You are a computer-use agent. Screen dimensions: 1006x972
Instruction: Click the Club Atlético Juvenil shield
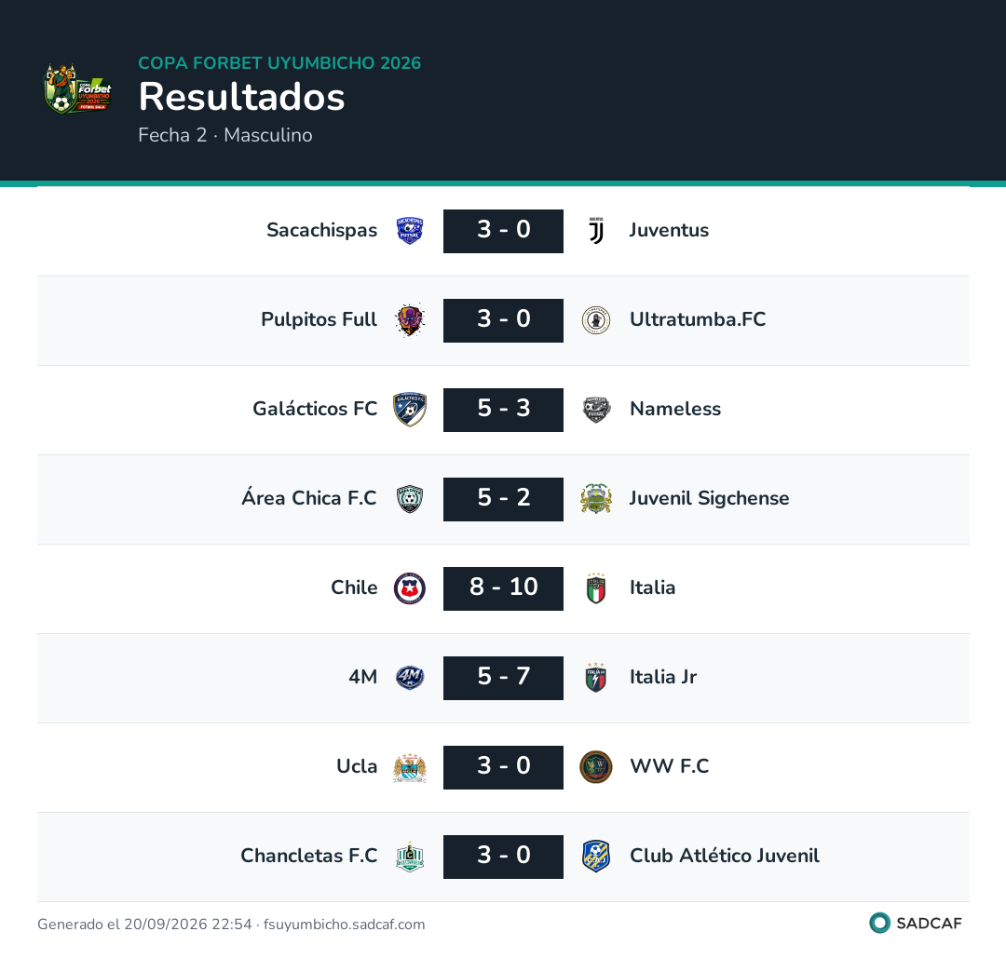pyautogui.click(x=596, y=857)
